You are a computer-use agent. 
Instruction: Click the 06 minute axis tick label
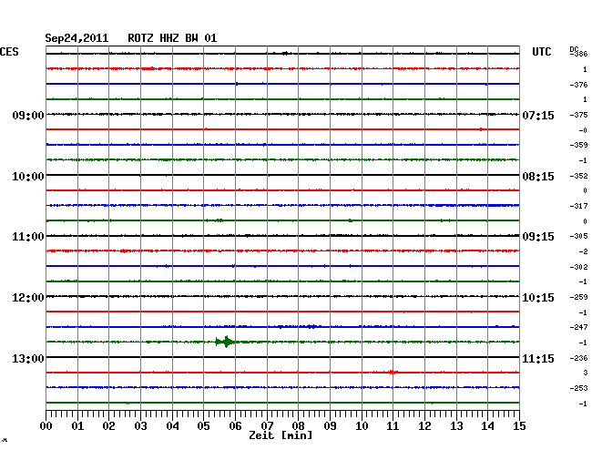(x=235, y=426)
